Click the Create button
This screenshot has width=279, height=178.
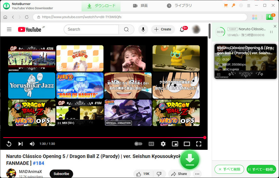tap(163, 29)
